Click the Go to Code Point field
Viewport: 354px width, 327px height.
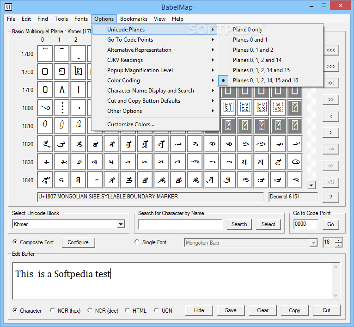(x=305, y=224)
